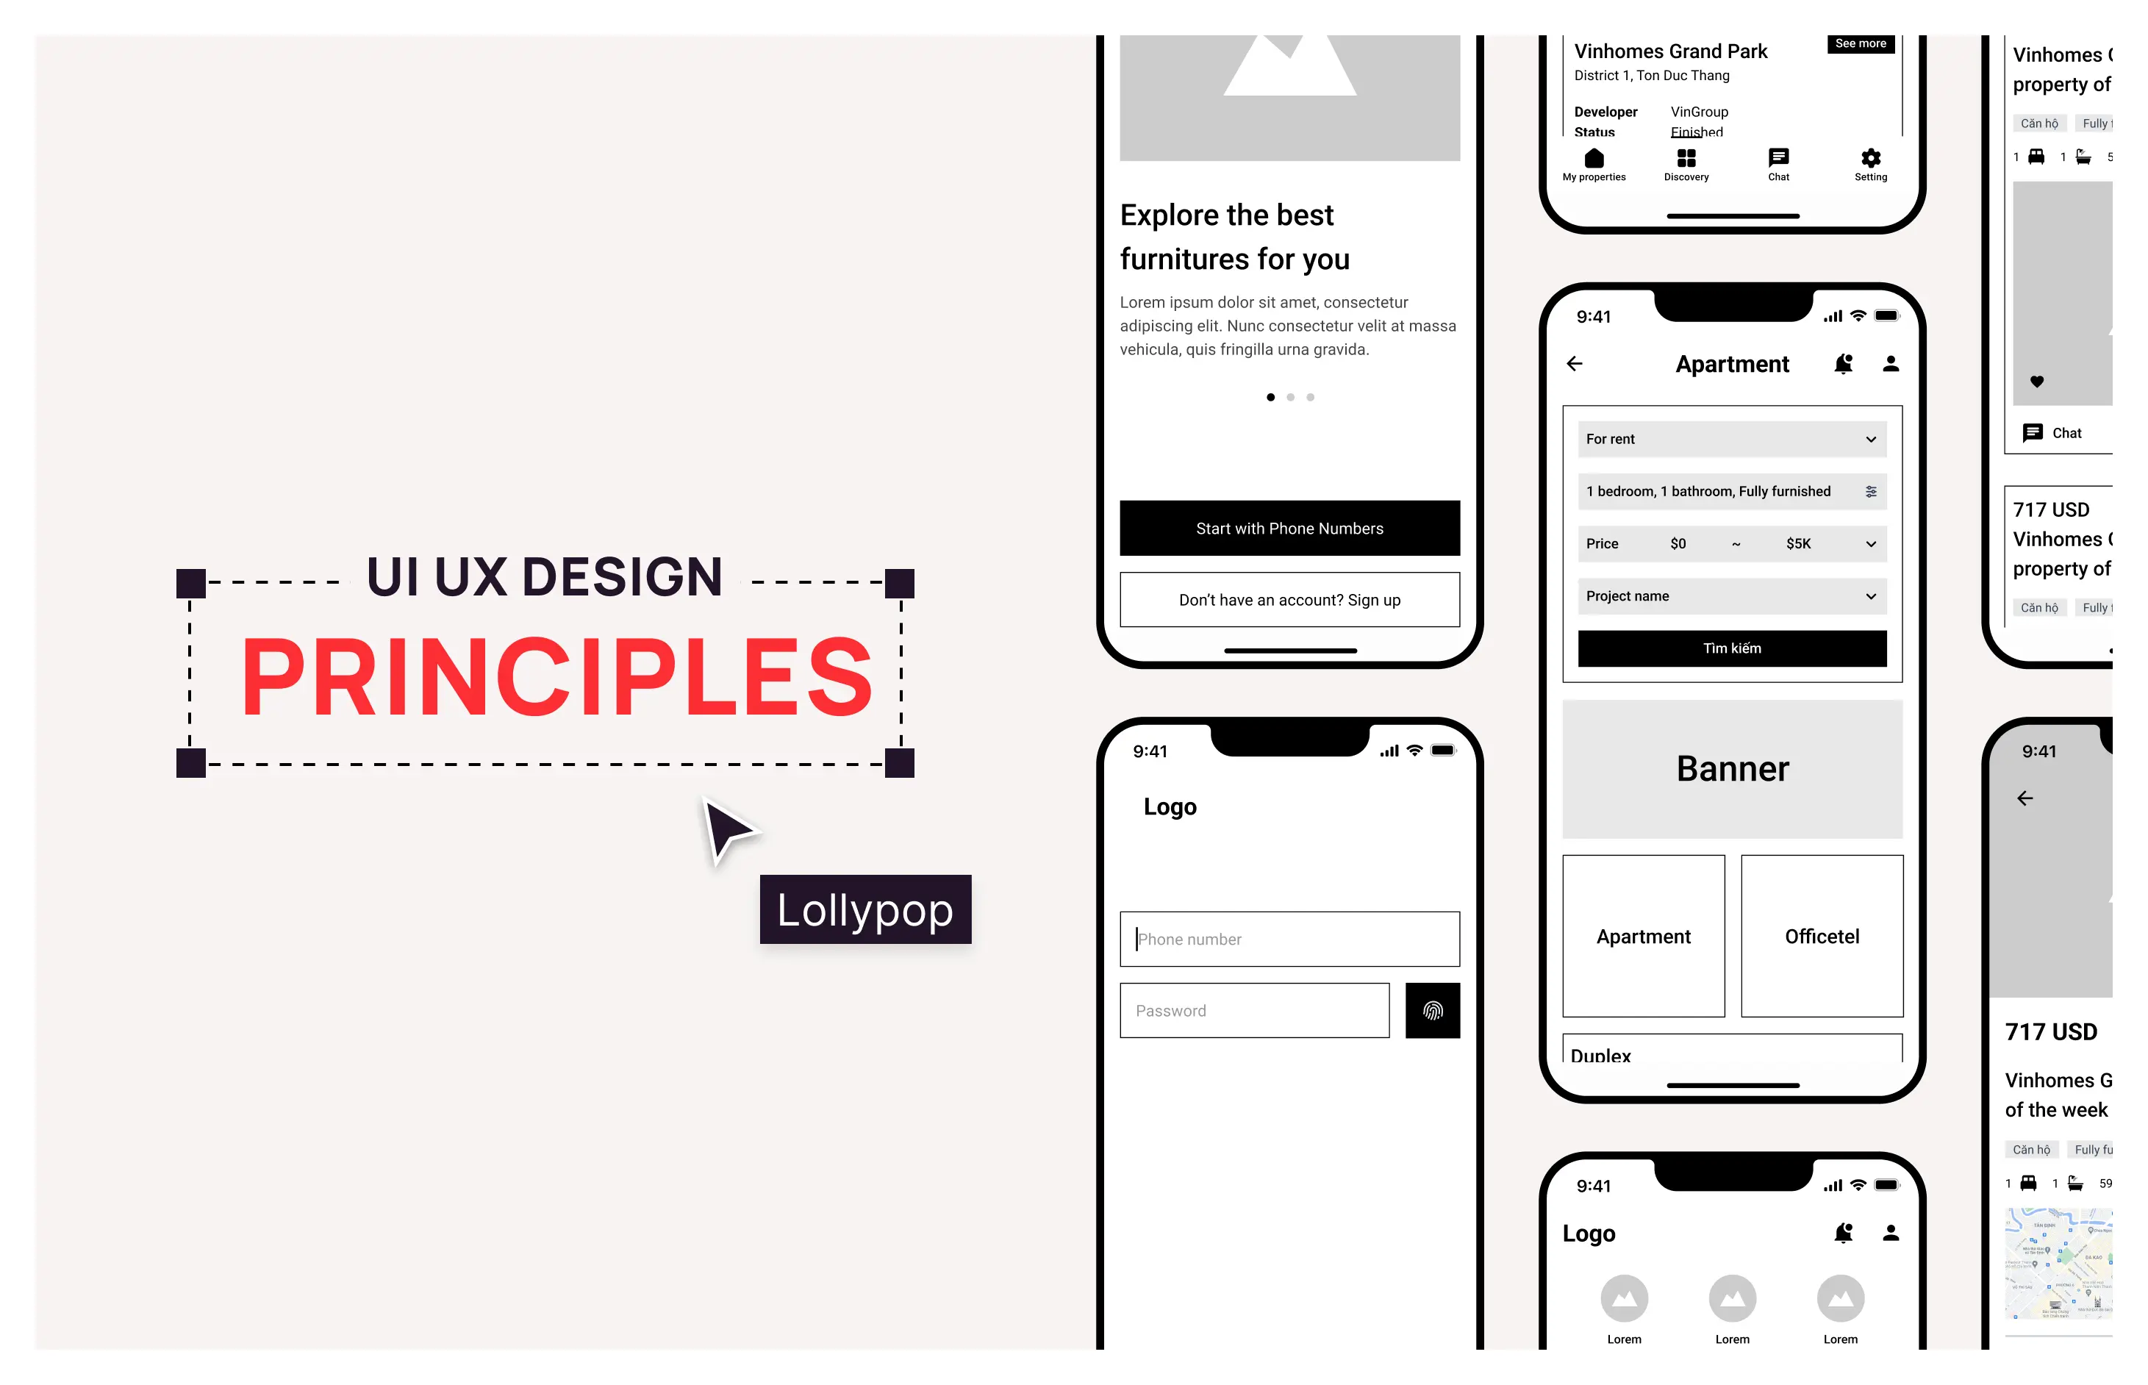Click the Don't have an account? Sign up link

pos(1289,598)
